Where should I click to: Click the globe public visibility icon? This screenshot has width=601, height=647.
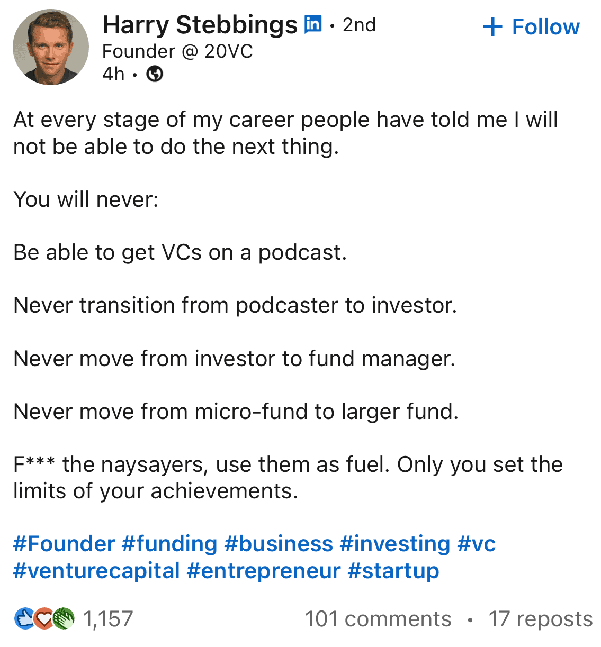click(155, 74)
